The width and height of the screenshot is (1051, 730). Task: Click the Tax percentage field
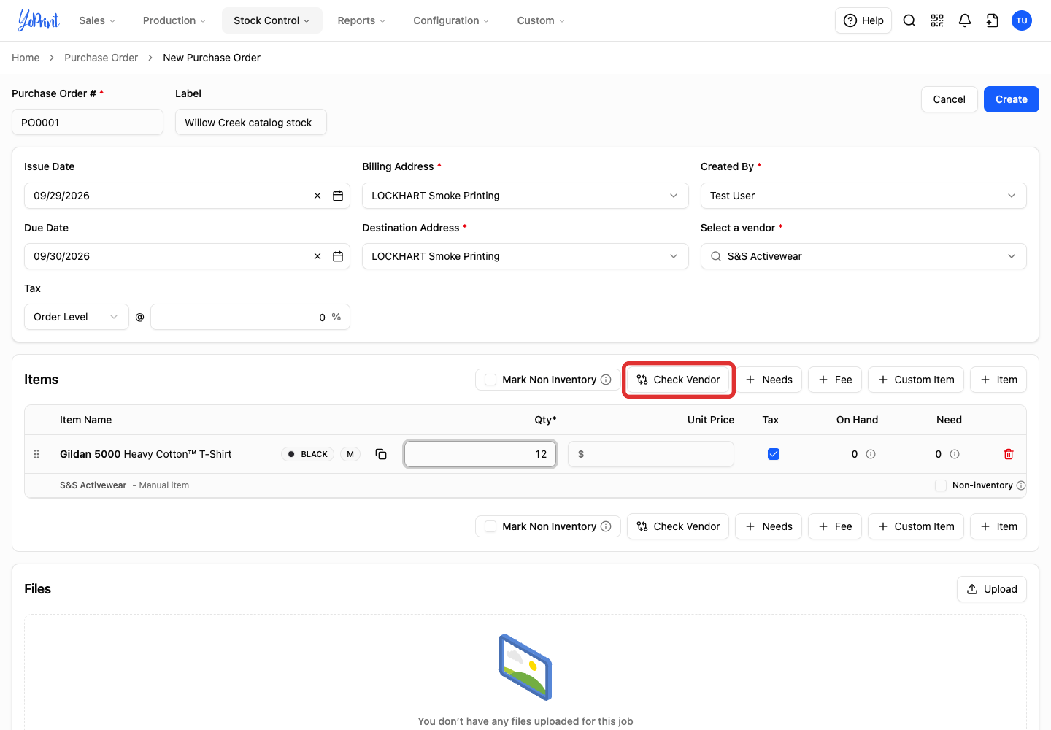250,317
